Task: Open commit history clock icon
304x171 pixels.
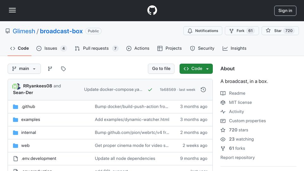Action: pyautogui.click(x=203, y=90)
